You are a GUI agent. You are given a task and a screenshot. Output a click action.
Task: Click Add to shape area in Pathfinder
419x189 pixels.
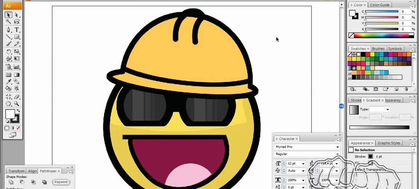tap(11, 182)
